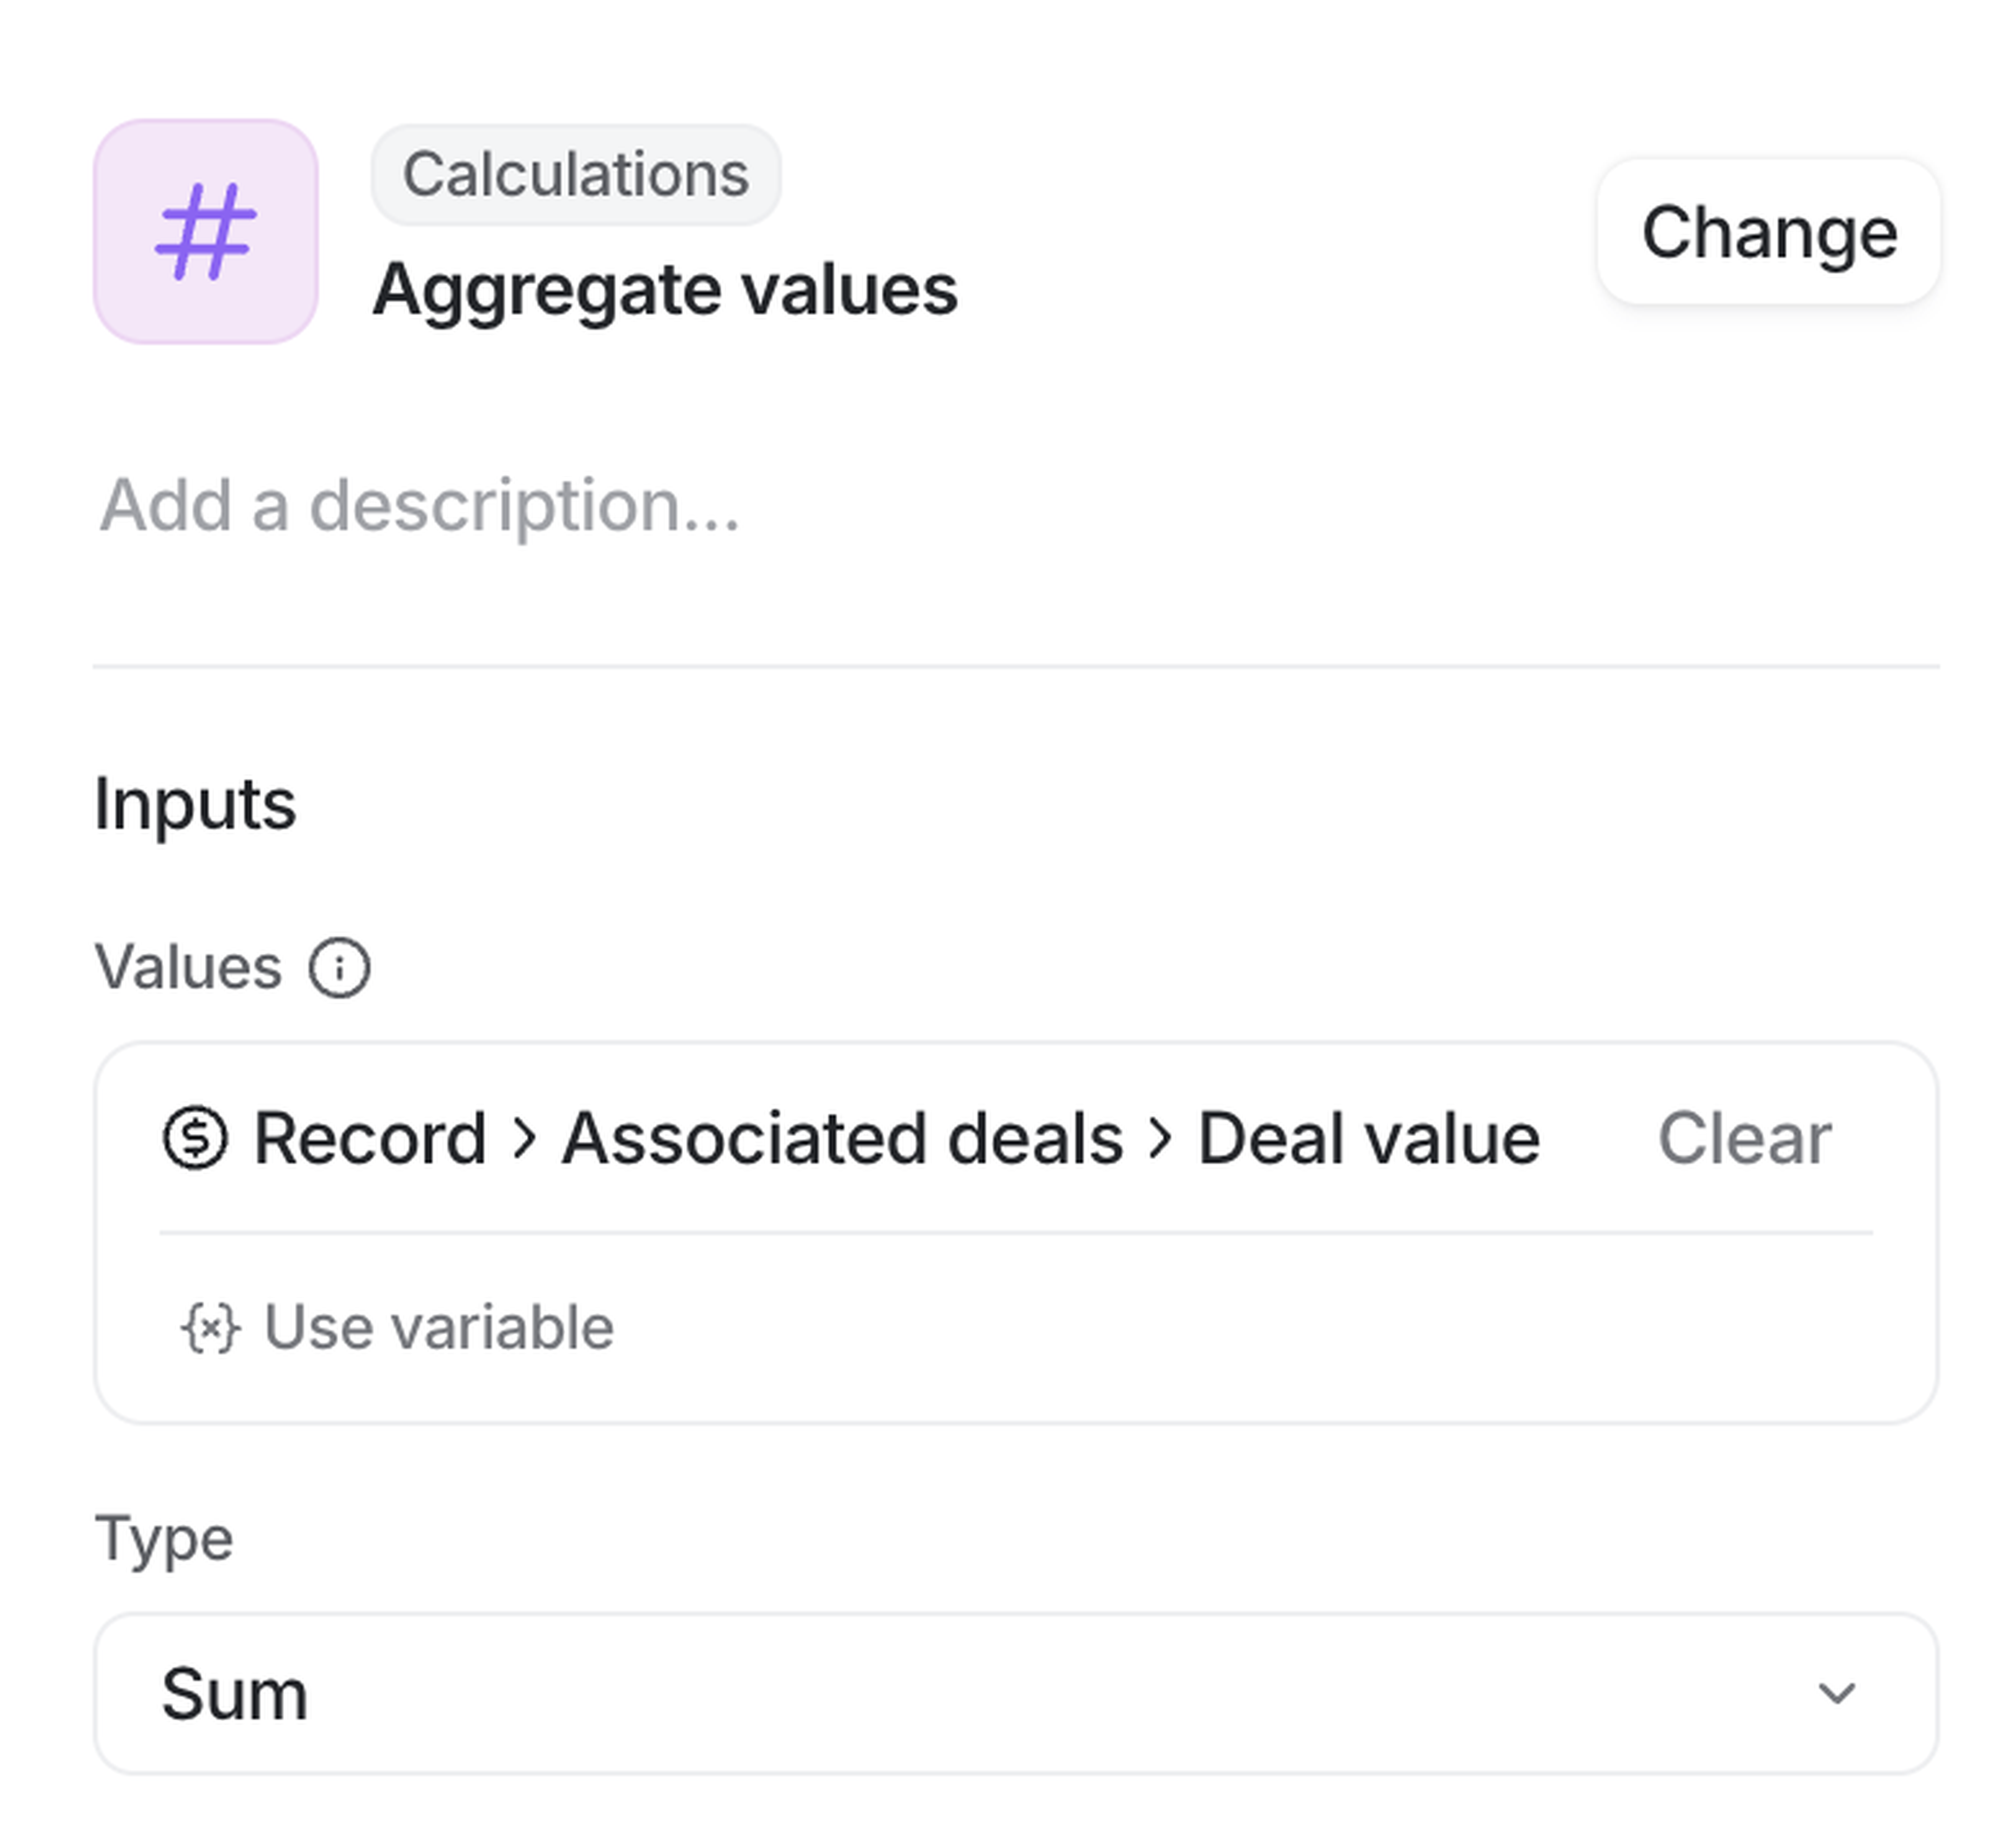
Task: Click the info icon beside Values
Action: click(x=339, y=968)
